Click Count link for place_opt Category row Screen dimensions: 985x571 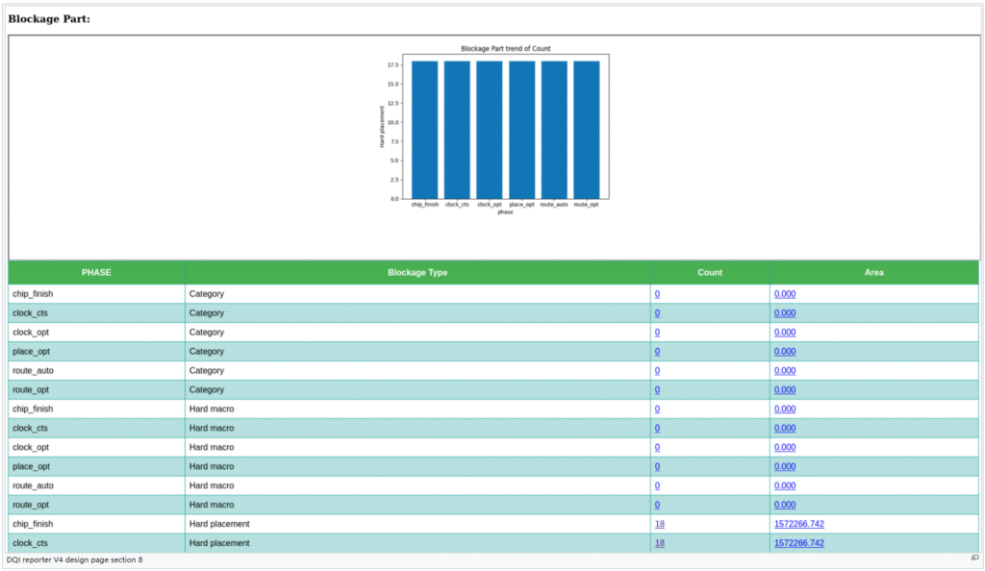[x=658, y=352]
